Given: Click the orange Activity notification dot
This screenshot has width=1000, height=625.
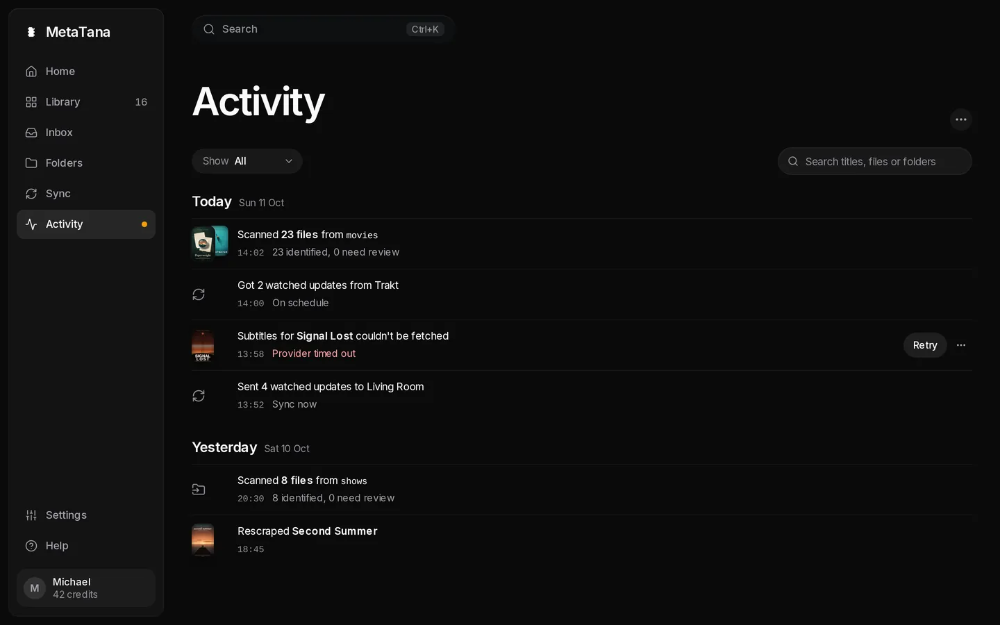Looking at the screenshot, I should (x=144, y=224).
